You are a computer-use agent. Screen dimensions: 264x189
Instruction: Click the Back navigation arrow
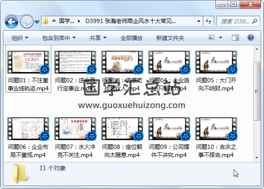coord(12,21)
